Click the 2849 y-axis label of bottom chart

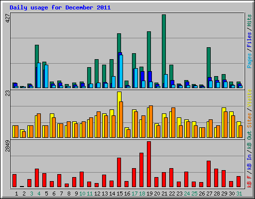[x=7, y=146]
